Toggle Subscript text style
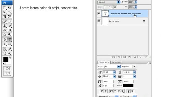Viewport: 173px width, 97px height. point(123,91)
